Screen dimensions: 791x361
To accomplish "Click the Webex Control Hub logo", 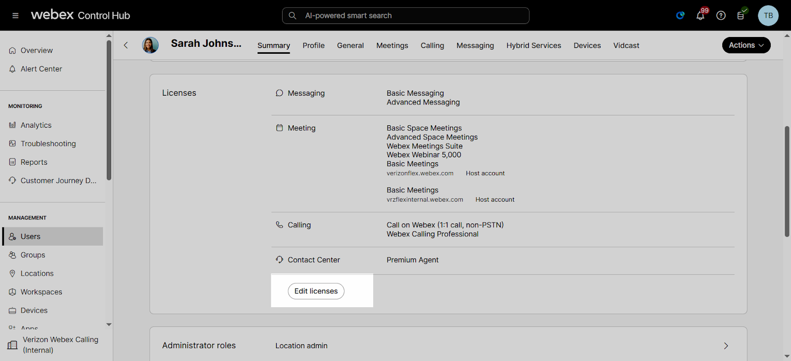I will click(x=81, y=15).
